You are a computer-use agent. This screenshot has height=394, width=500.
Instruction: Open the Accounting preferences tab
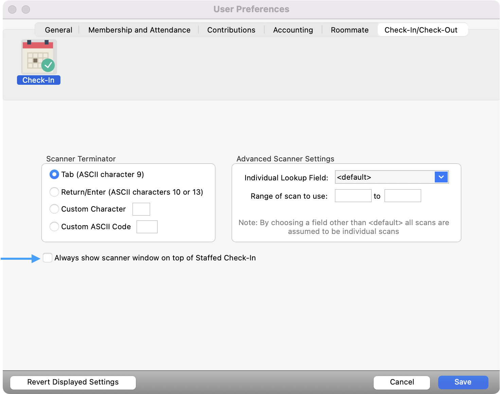[293, 30]
